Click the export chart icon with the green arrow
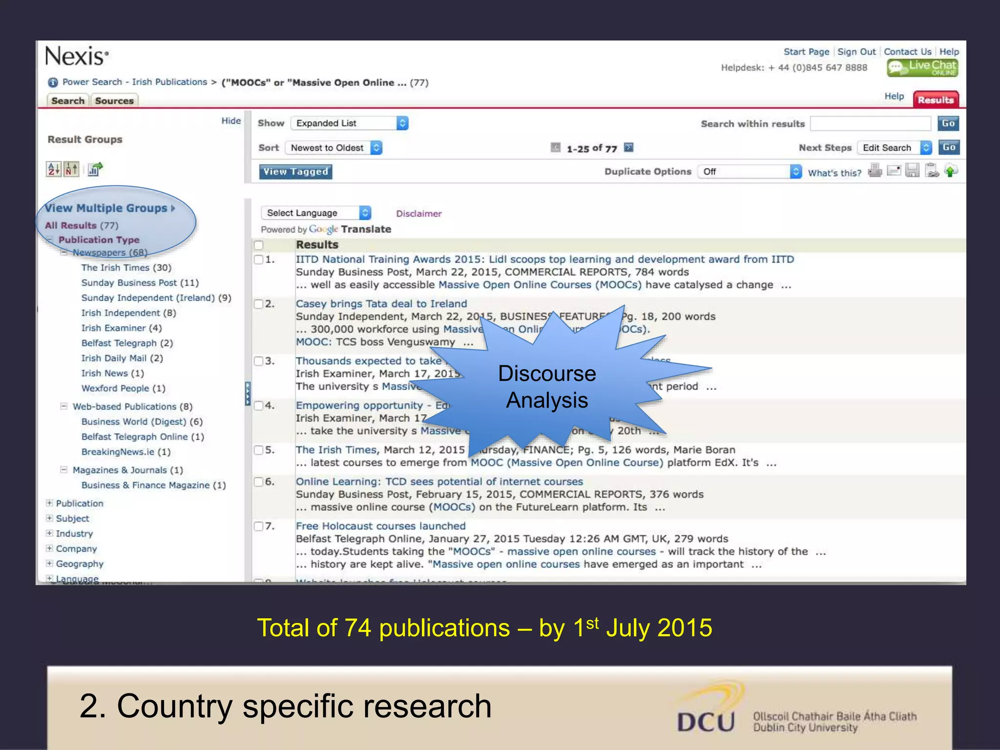1000x750 pixels. 95,169
